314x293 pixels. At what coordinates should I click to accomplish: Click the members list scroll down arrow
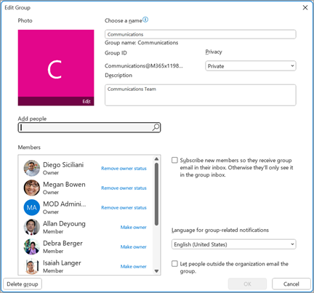pyautogui.click(x=156, y=271)
